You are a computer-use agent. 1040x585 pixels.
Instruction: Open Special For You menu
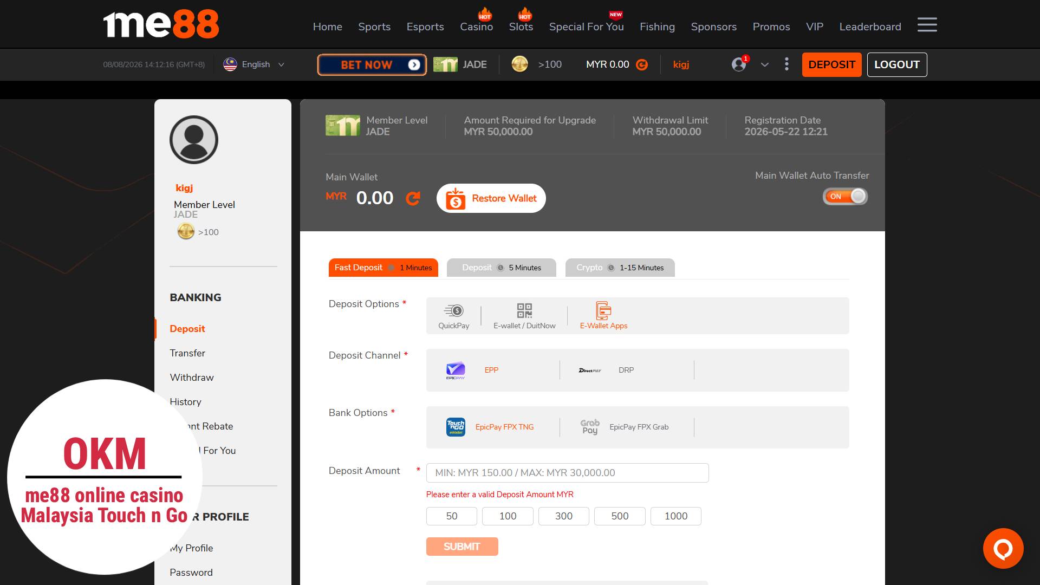coord(586,27)
